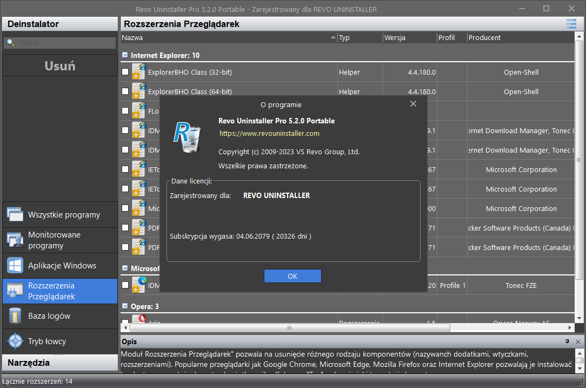Close the O programie dialog

coord(413,104)
